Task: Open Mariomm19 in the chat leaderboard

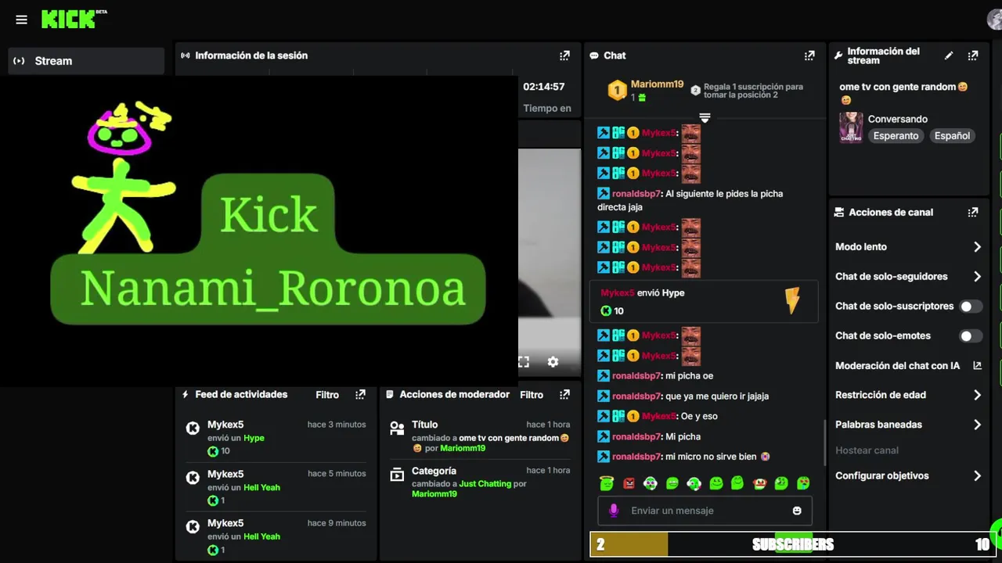Action: (x=657, y=84)
